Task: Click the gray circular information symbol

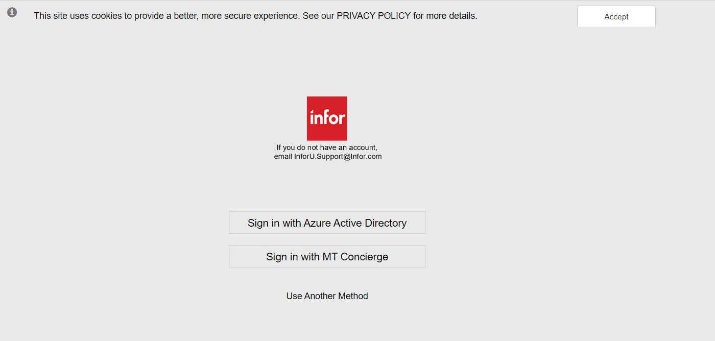Action: click(12, 12)
